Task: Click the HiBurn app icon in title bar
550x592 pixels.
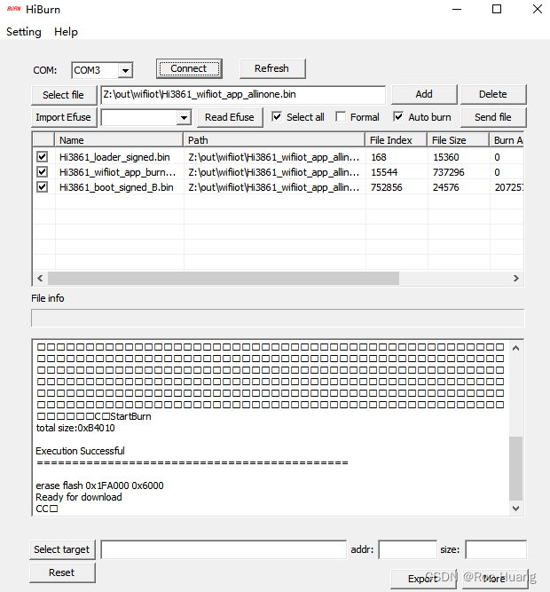Action: (14, 9)
